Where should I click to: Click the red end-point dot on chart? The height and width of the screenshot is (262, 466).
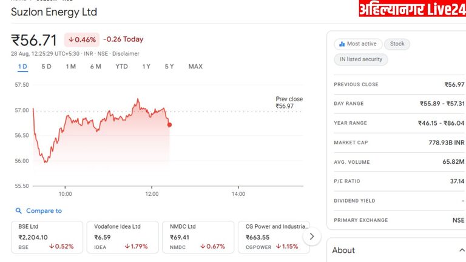coord(169,125)
